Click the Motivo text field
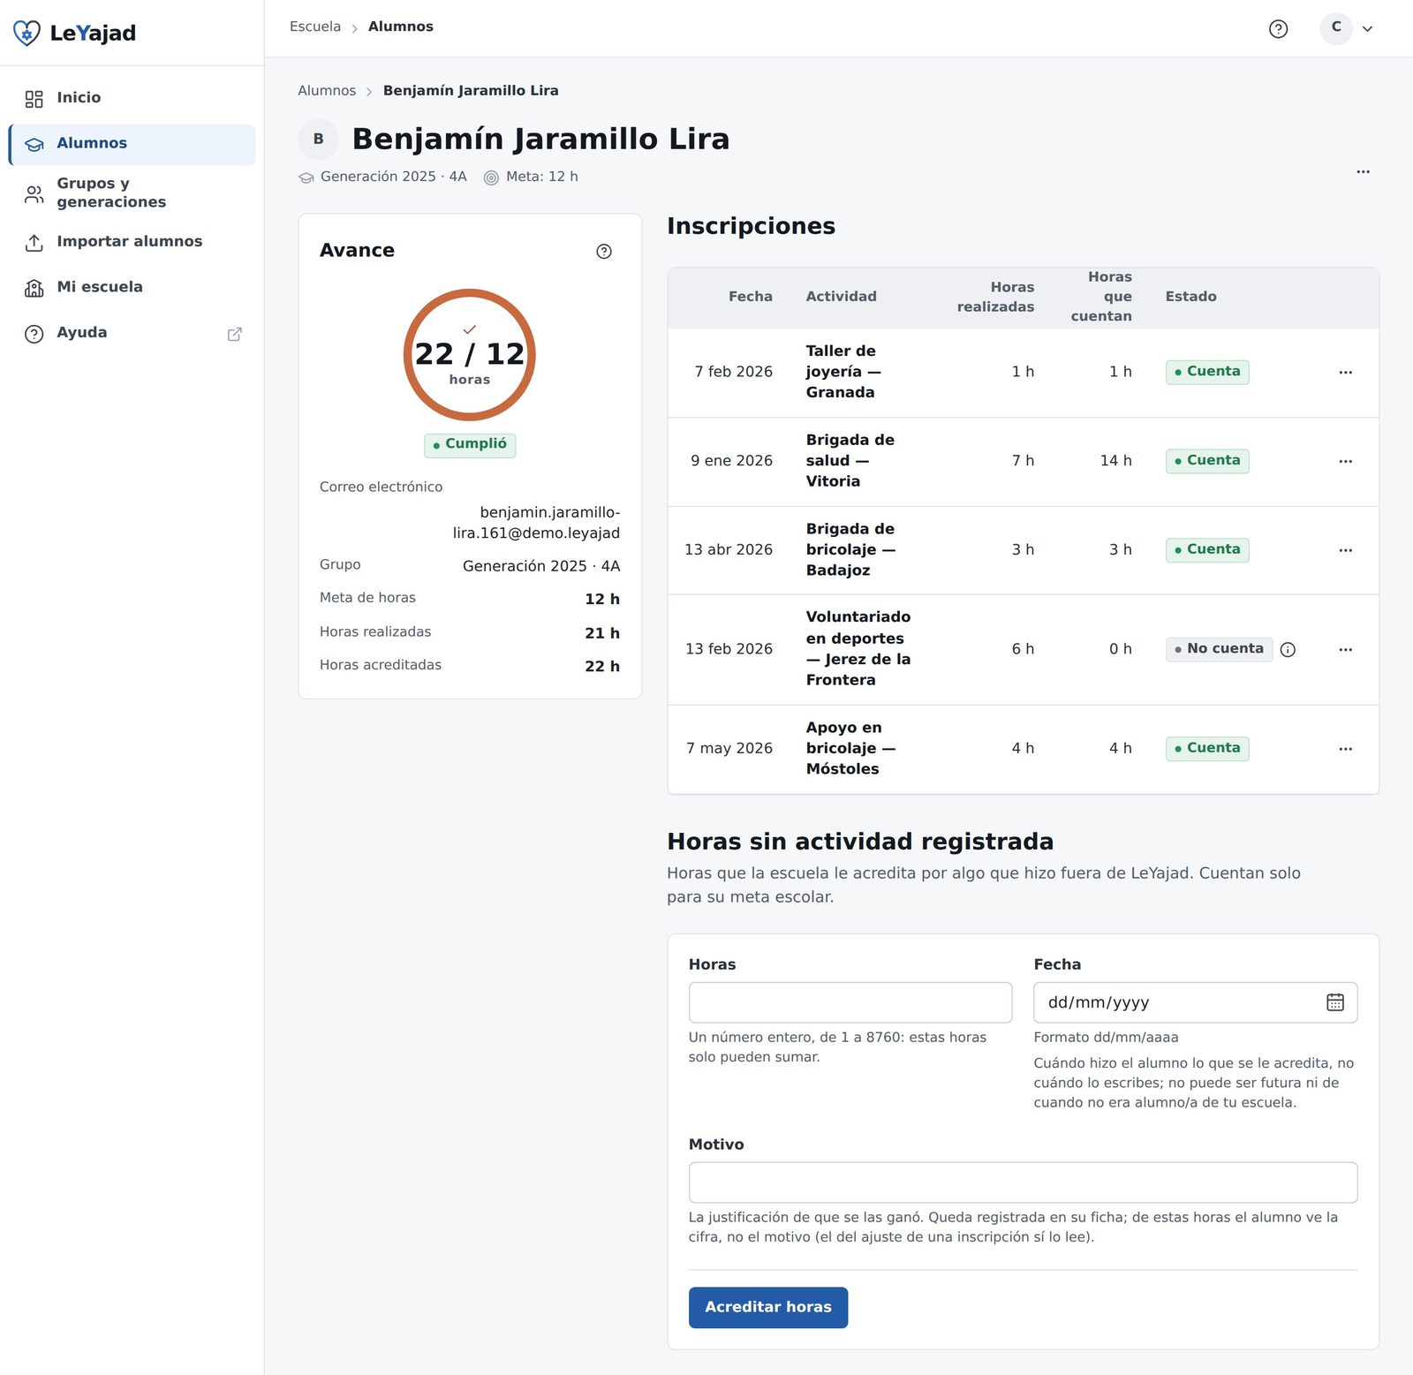 coord(1023,1182)
